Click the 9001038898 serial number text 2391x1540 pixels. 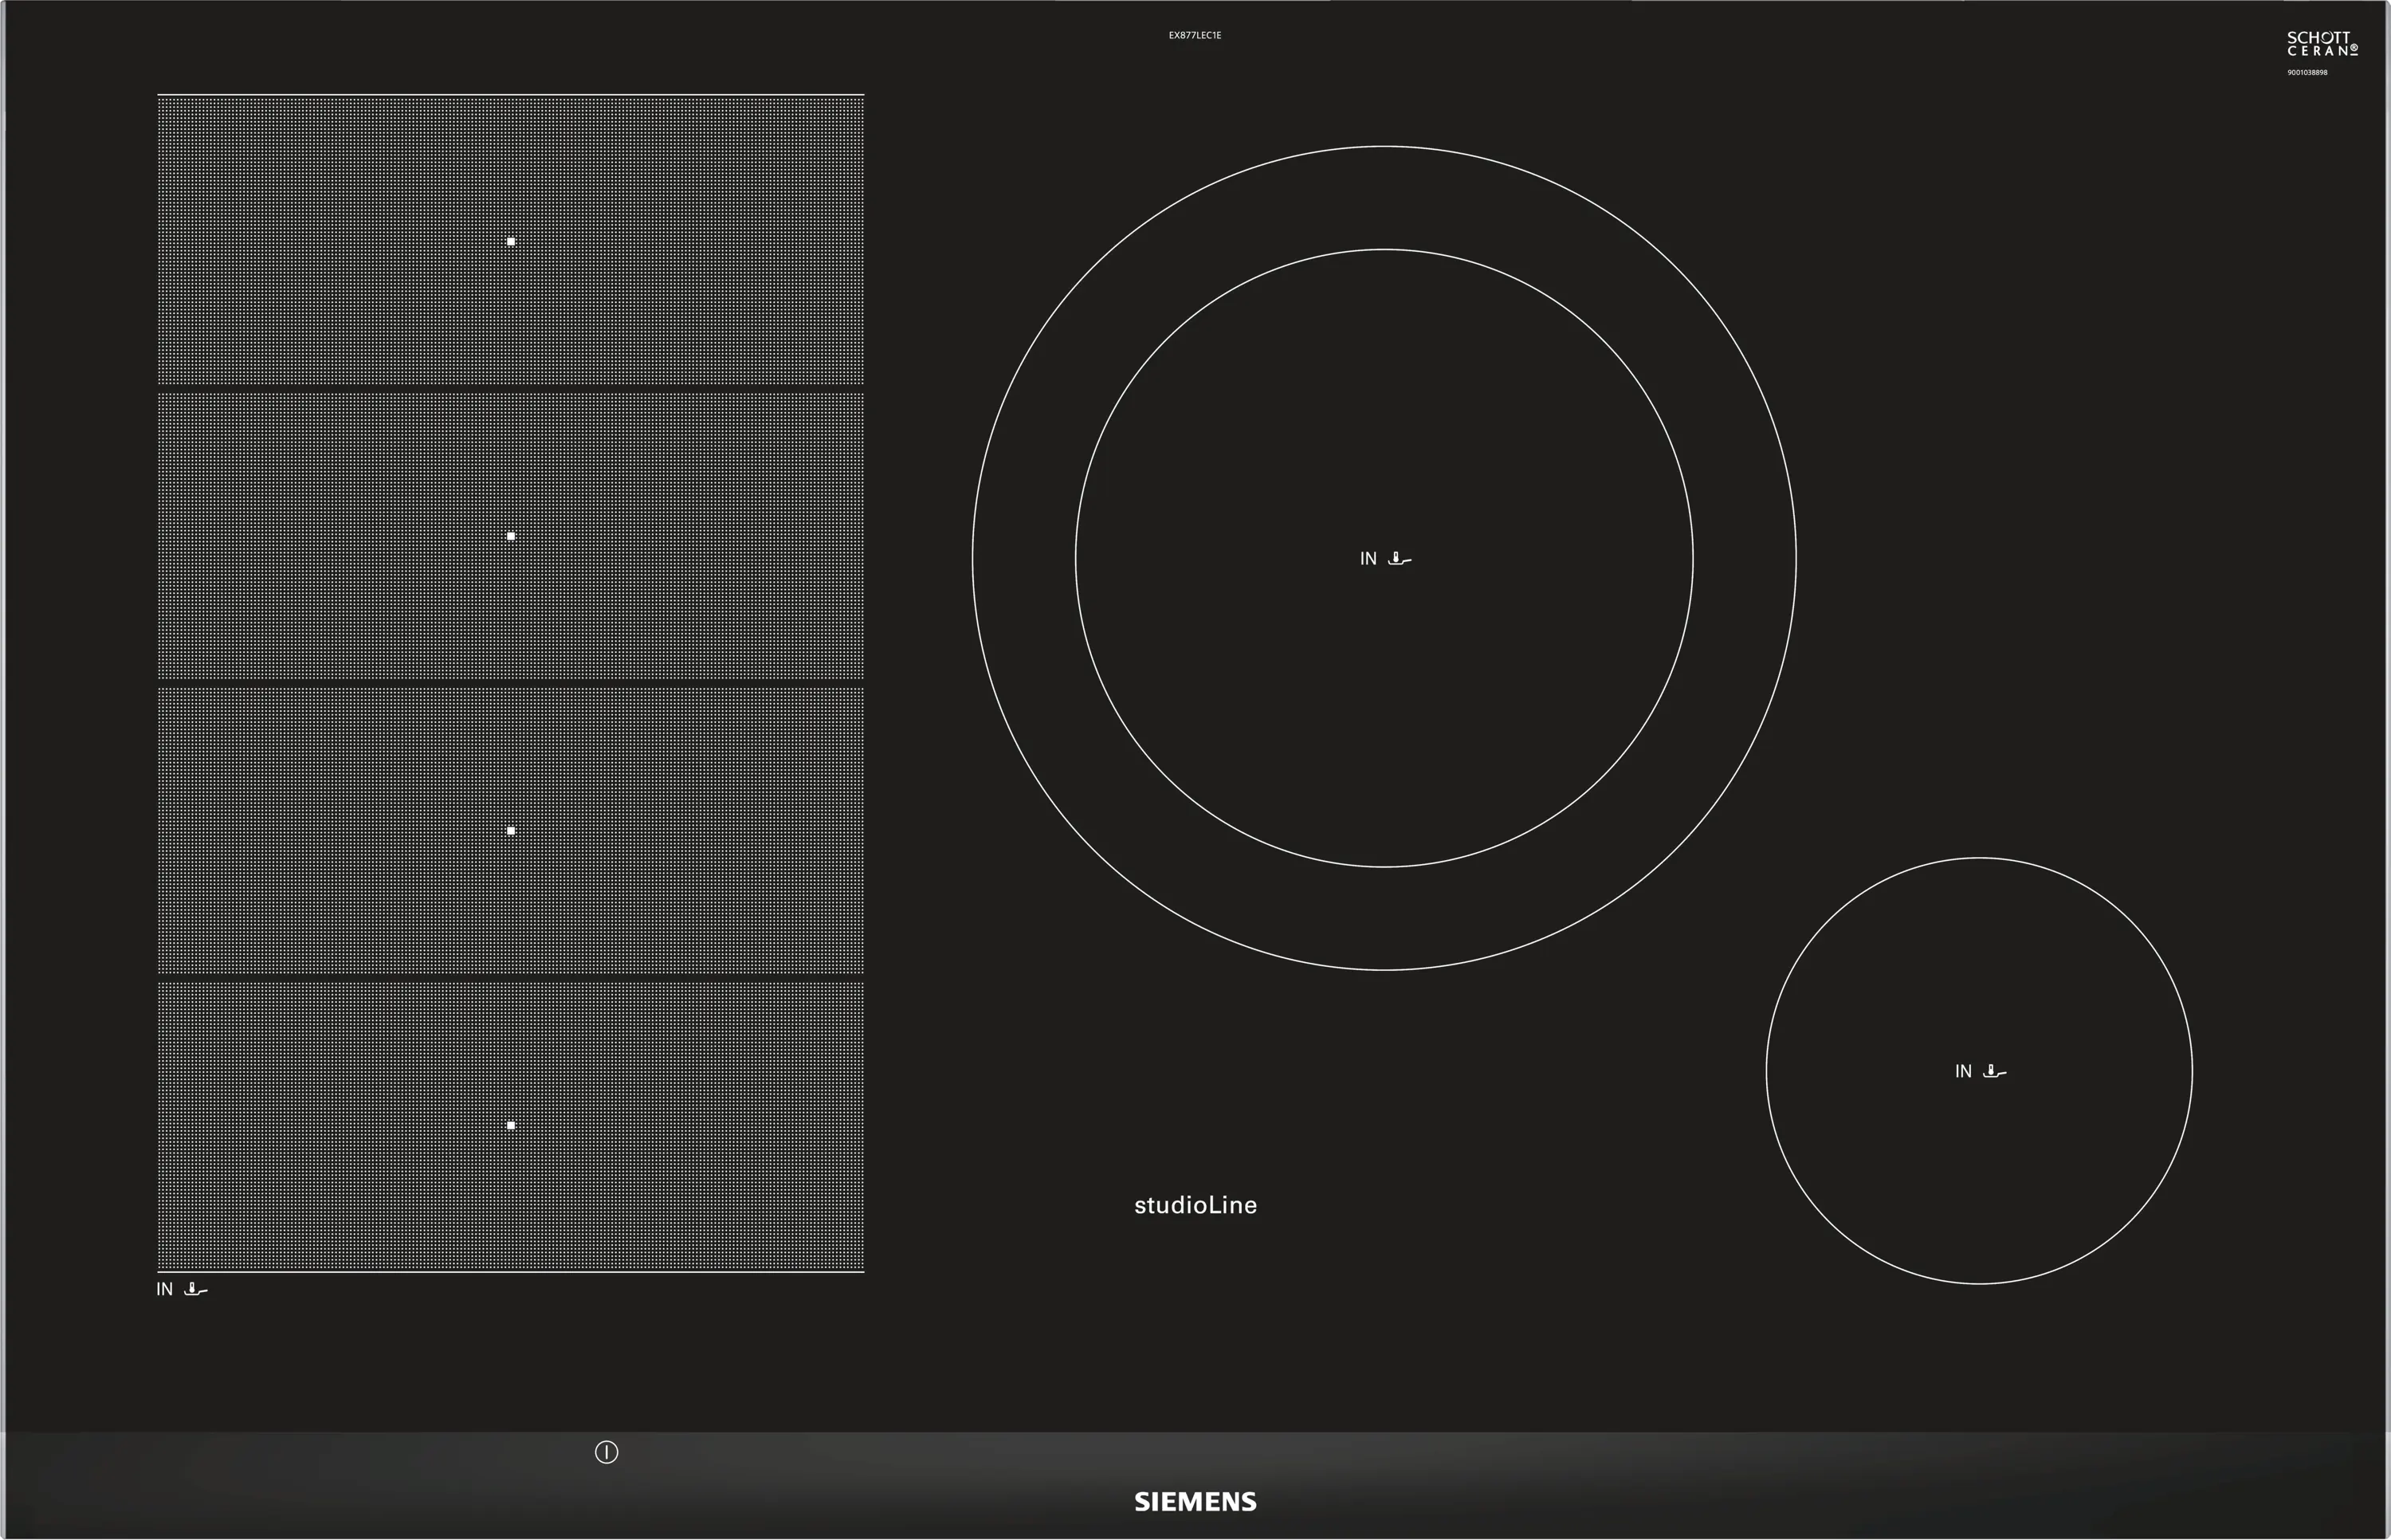(2307, 73)
